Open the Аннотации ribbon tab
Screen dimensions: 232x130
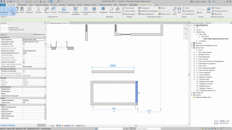click(x=71, y=5)
